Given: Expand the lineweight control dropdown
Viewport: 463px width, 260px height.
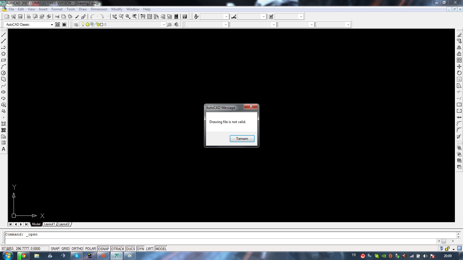Looking at the screenshot, I should pyautogui.click(x=312, y=25).
